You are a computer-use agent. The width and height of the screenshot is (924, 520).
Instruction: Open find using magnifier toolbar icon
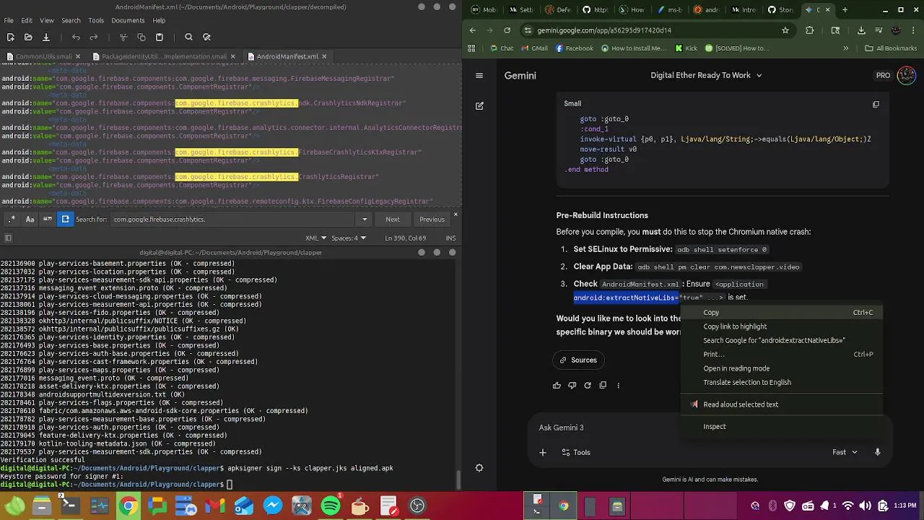188,37
